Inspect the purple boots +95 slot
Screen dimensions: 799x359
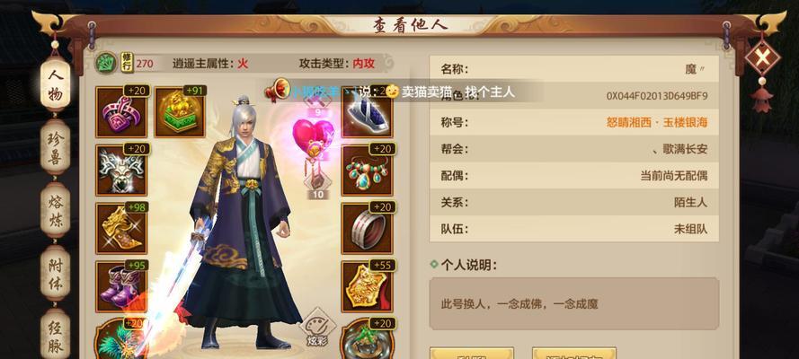pyautogui.click(x=121, y=287)
